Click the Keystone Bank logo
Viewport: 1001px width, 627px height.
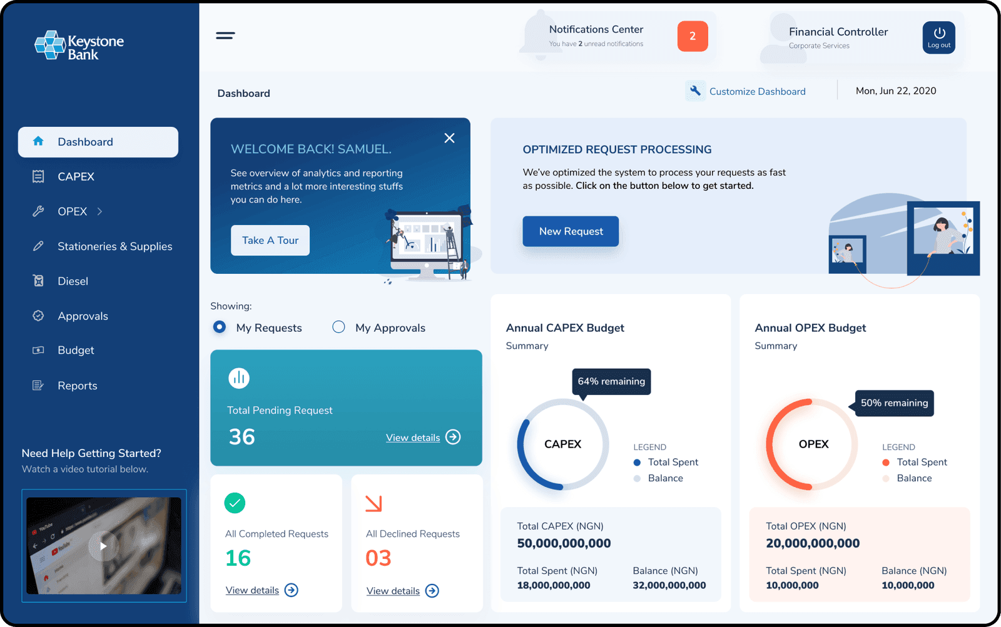point(79,46)
